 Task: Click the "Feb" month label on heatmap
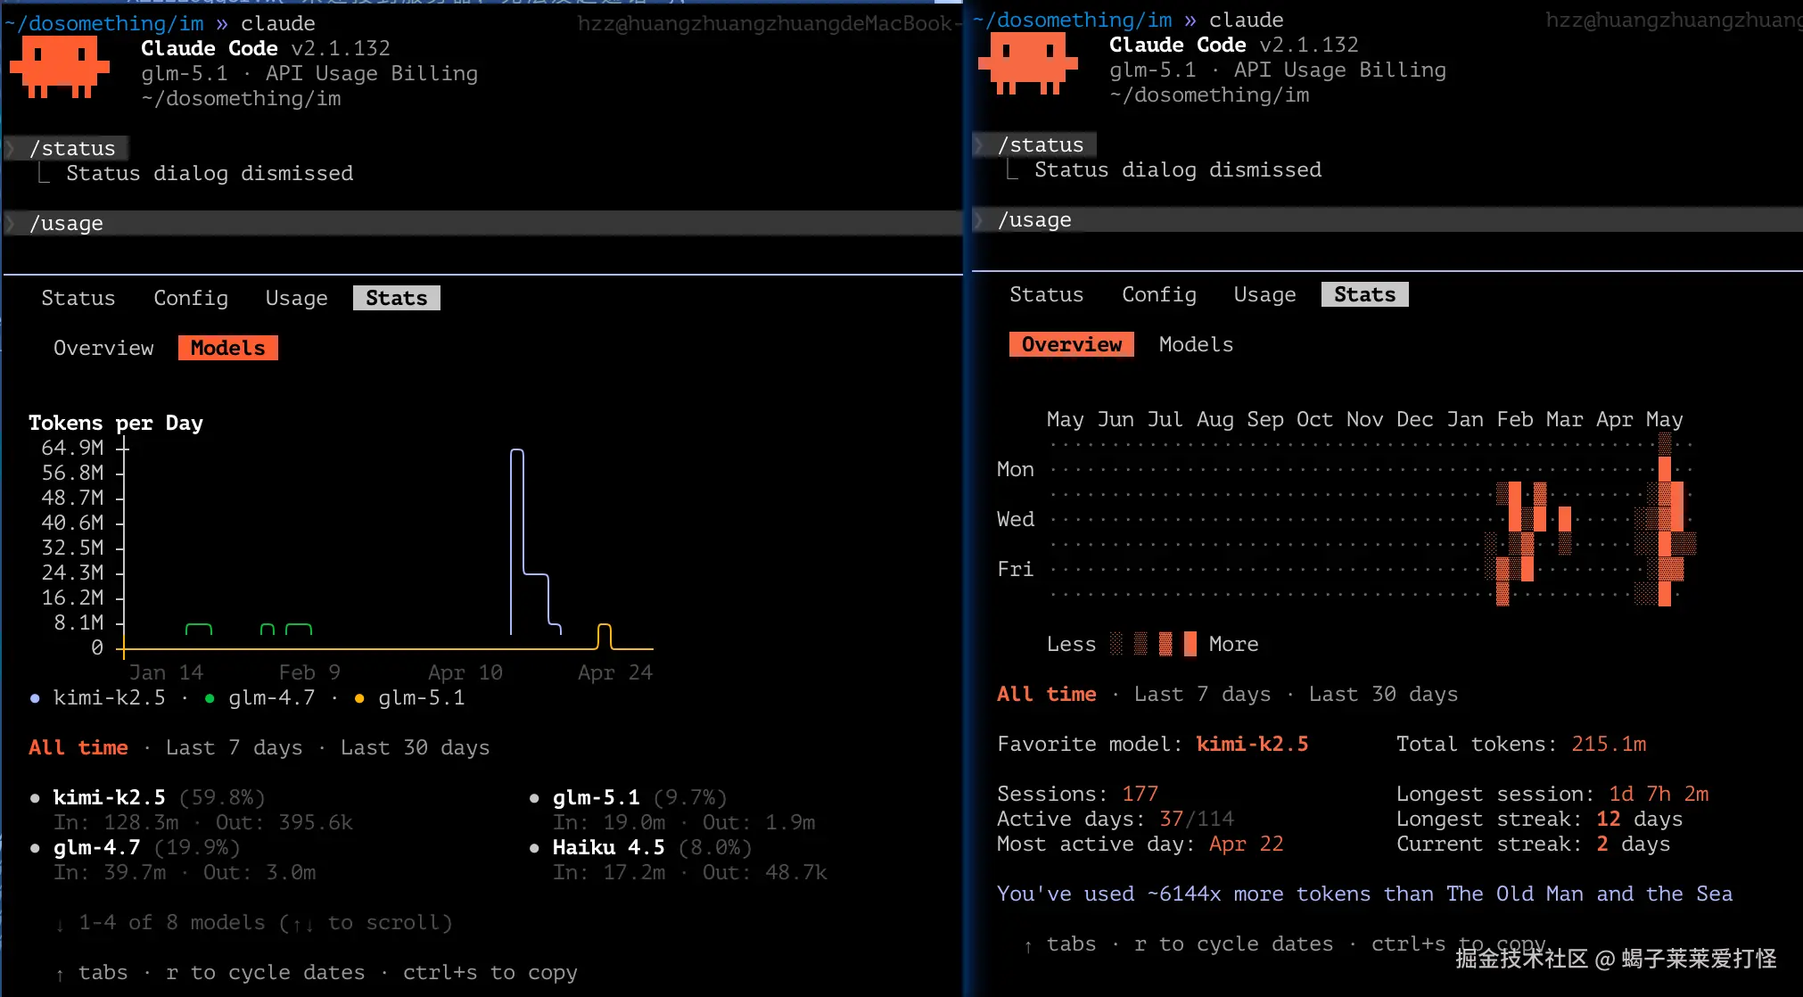1515,419
